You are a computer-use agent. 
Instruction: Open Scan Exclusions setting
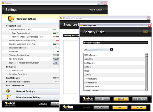[x=16, y=70]
